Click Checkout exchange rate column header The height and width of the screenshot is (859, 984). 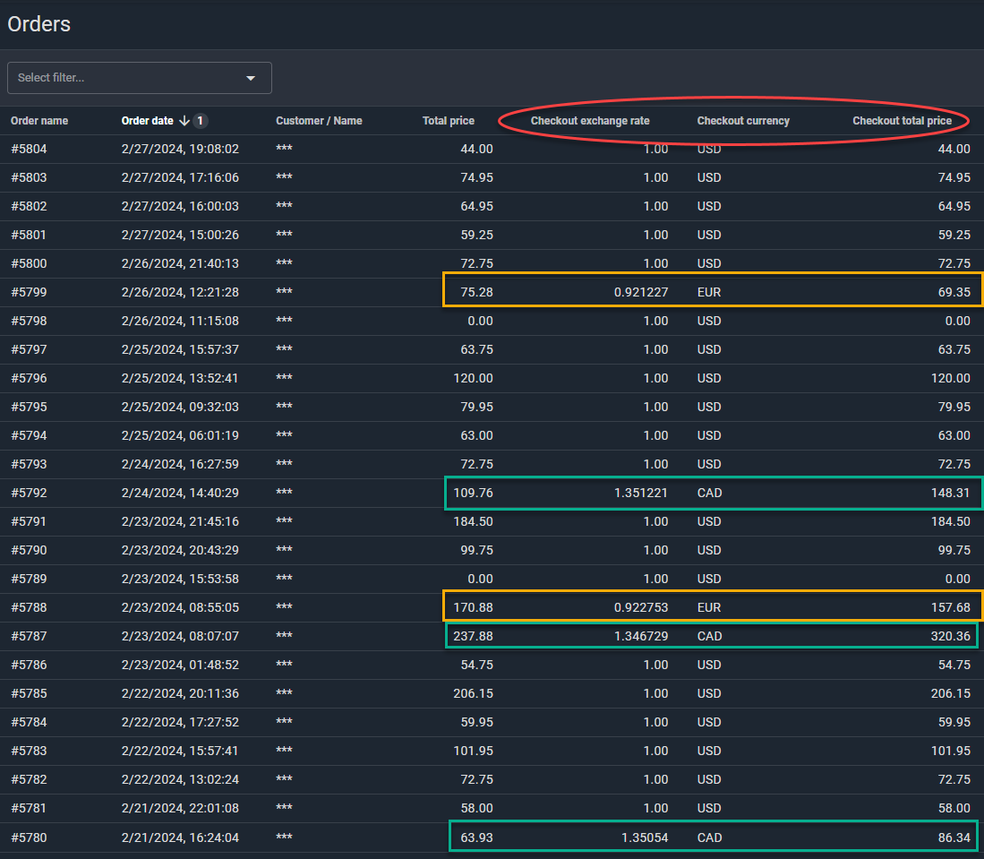[589, 121]
